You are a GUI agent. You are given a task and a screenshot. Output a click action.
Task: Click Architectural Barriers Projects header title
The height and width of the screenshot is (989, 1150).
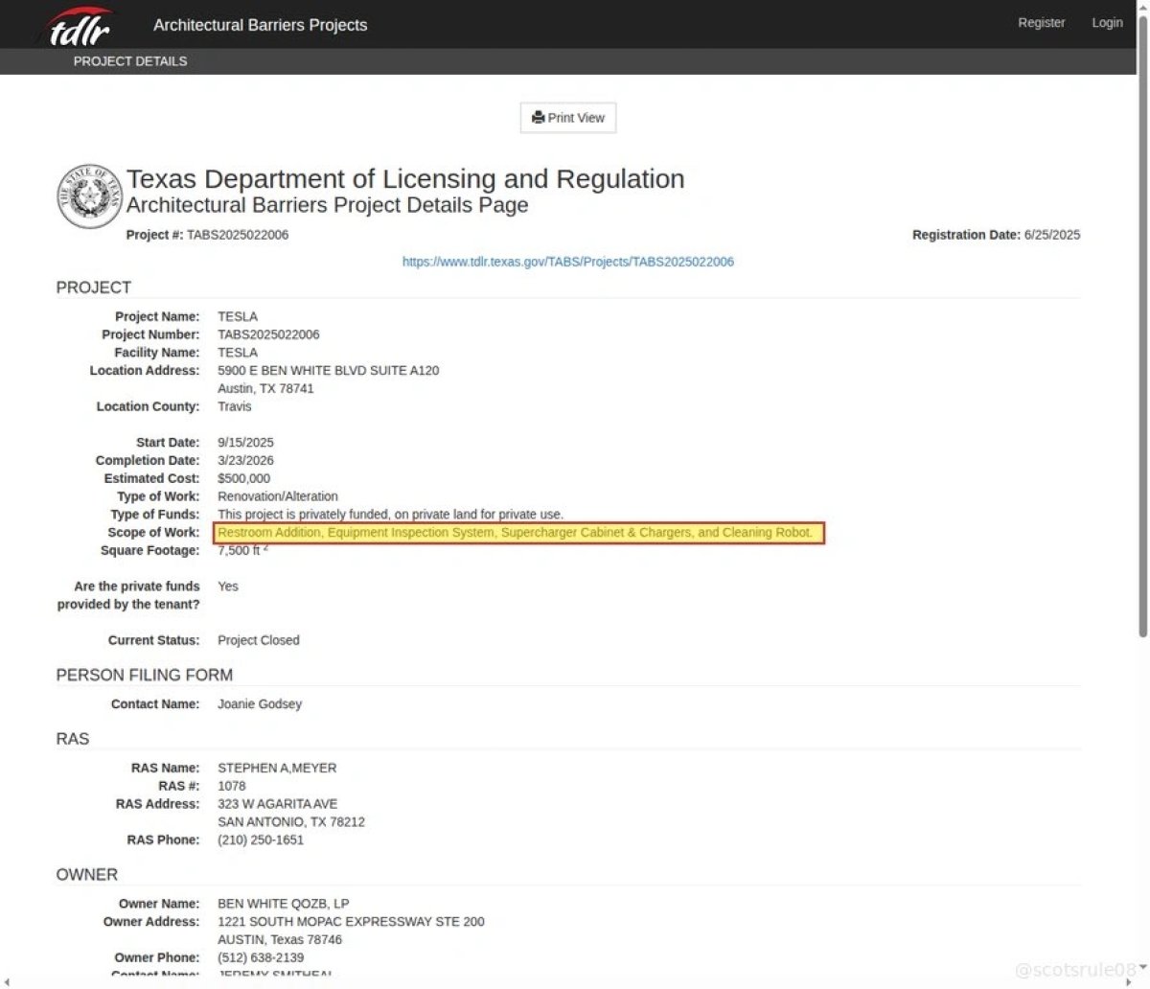point(260,25)
